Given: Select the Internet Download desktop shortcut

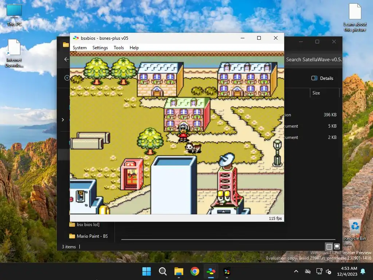Looking at the screenshot, I should 14,53.
